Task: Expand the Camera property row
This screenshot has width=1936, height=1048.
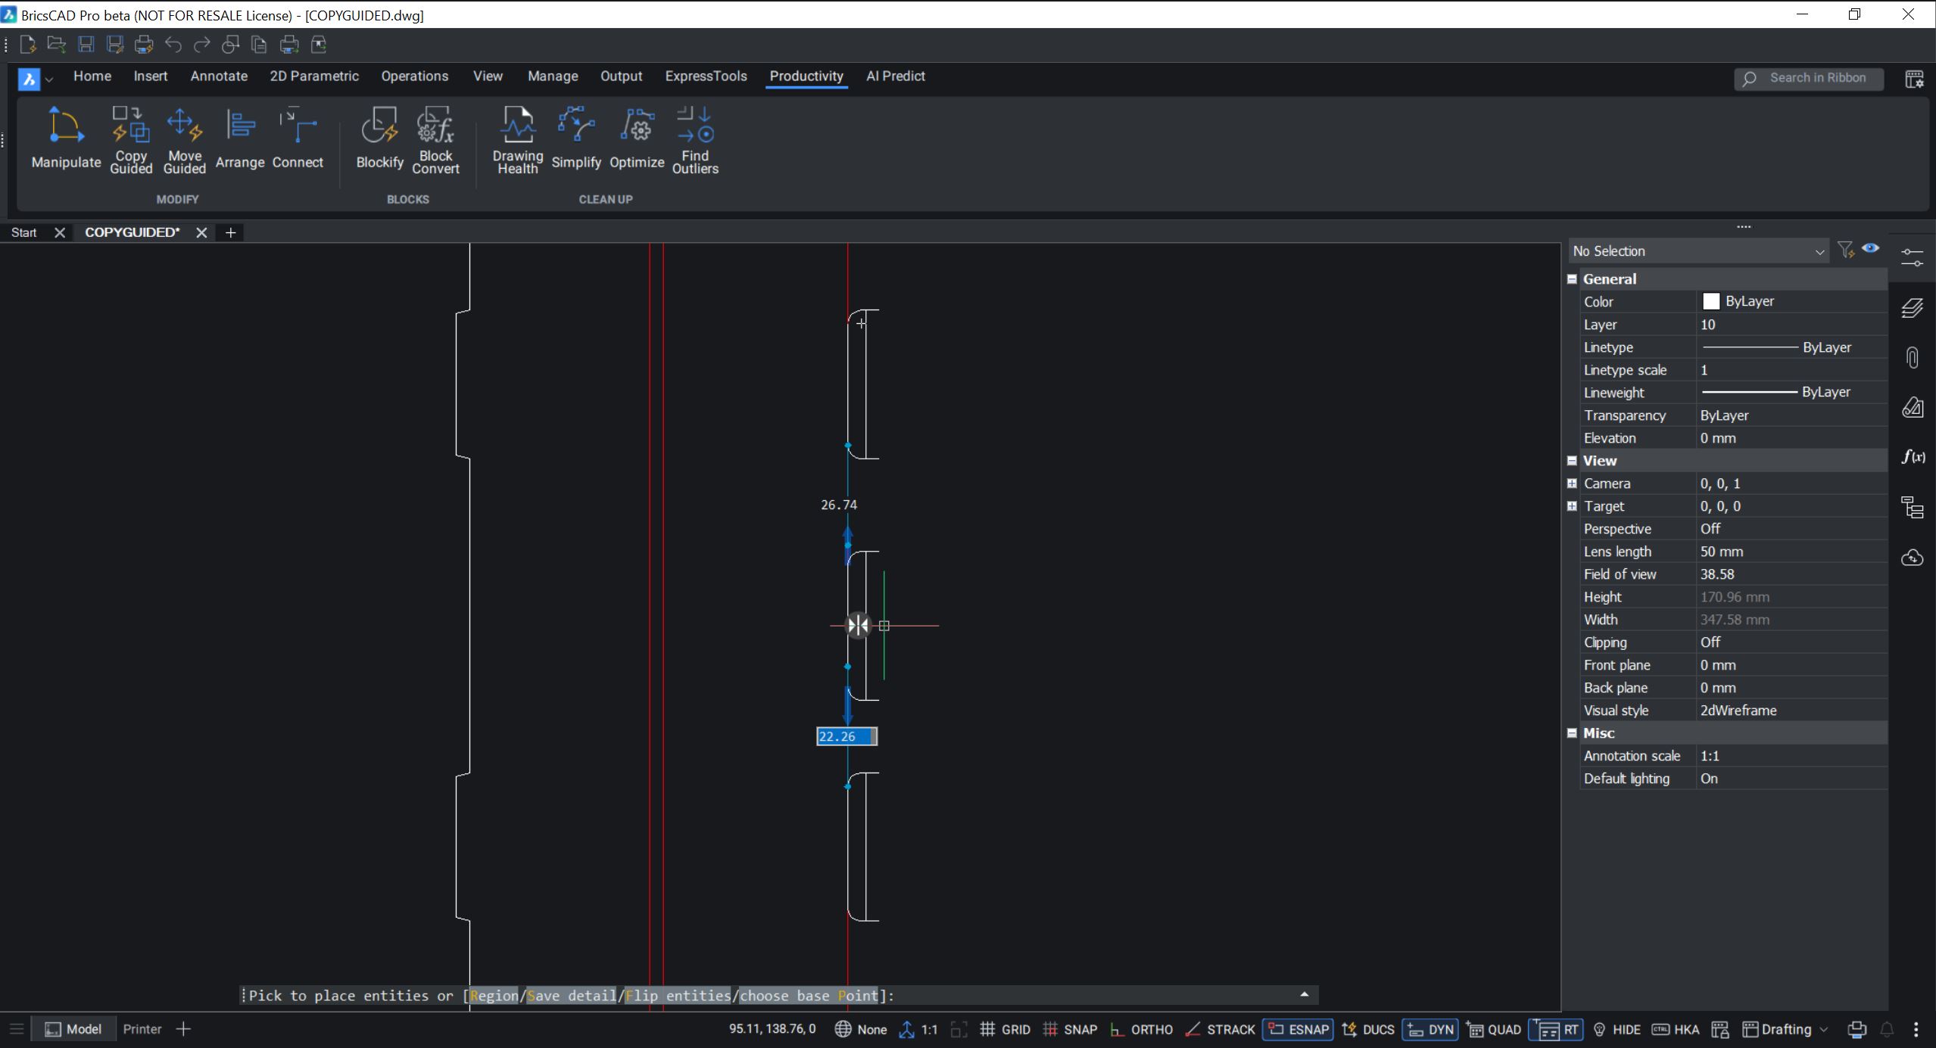Action: click(1572, 483)
